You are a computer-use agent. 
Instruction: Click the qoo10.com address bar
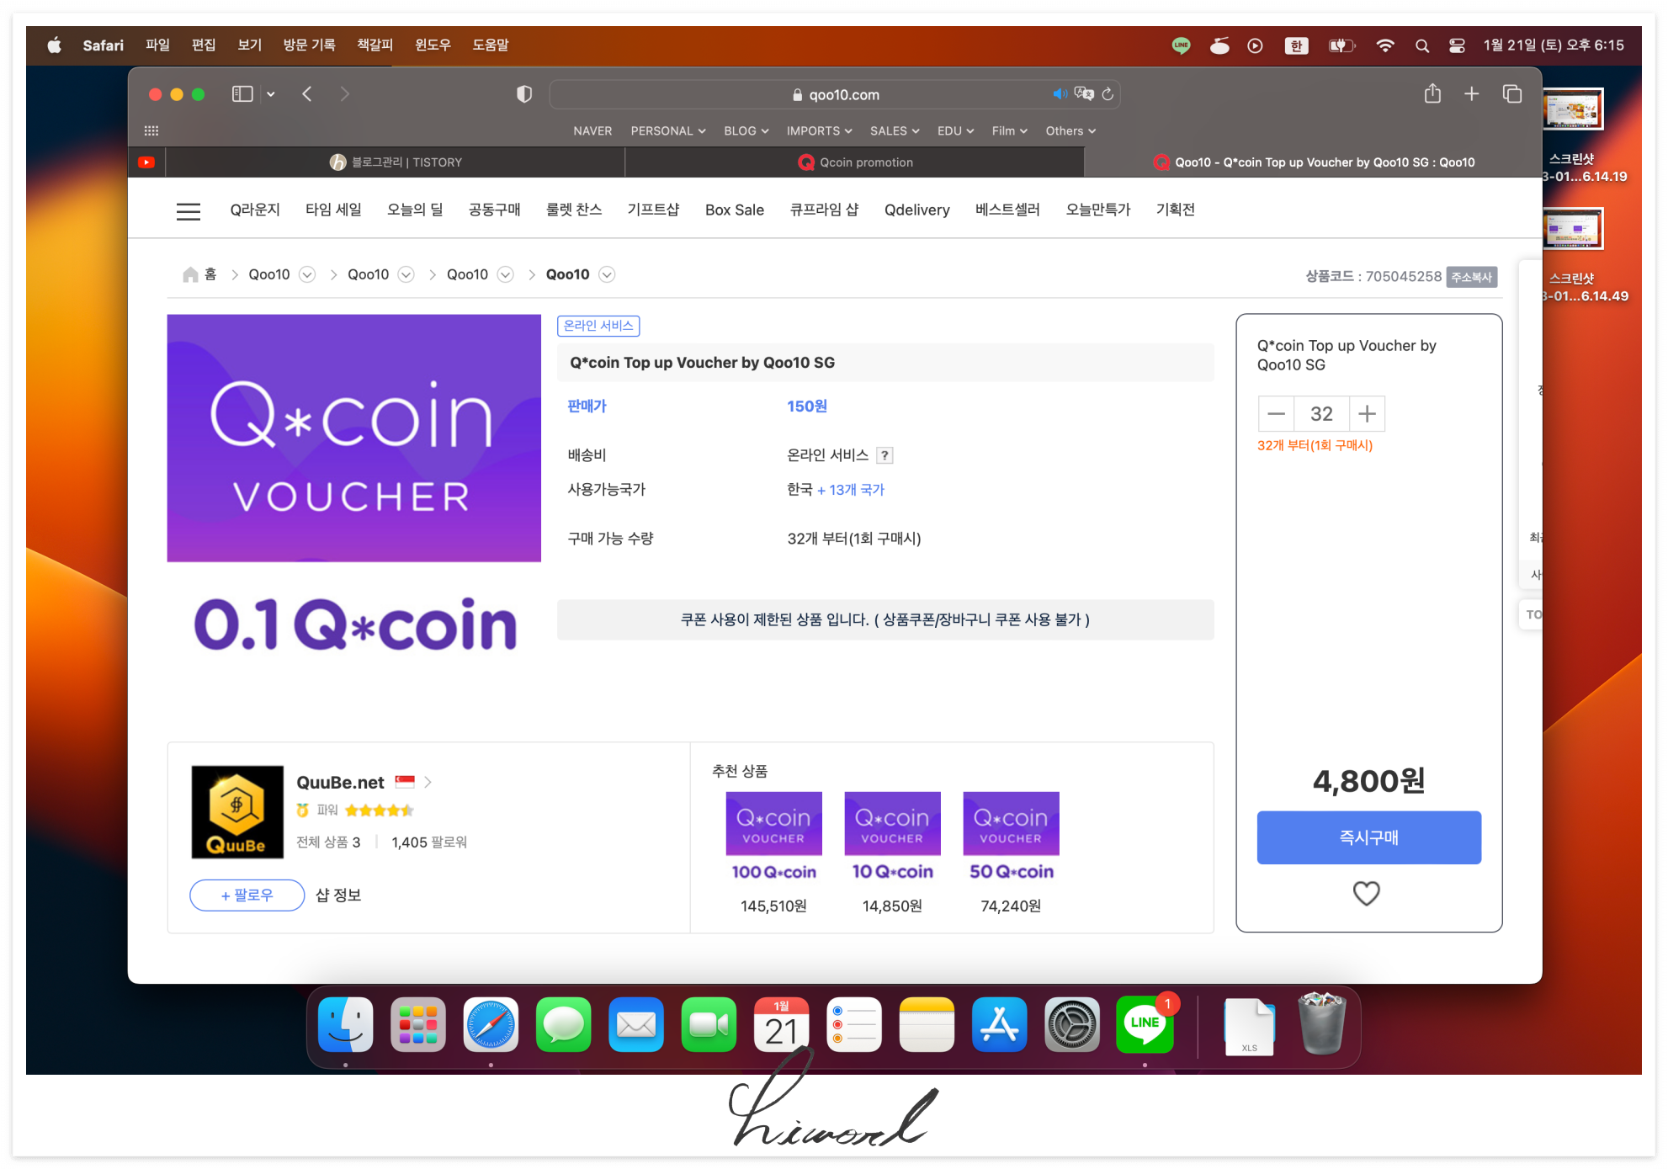click(835, 94)
